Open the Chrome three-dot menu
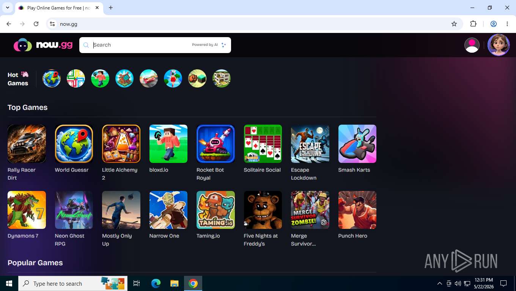 coord(507,24)
